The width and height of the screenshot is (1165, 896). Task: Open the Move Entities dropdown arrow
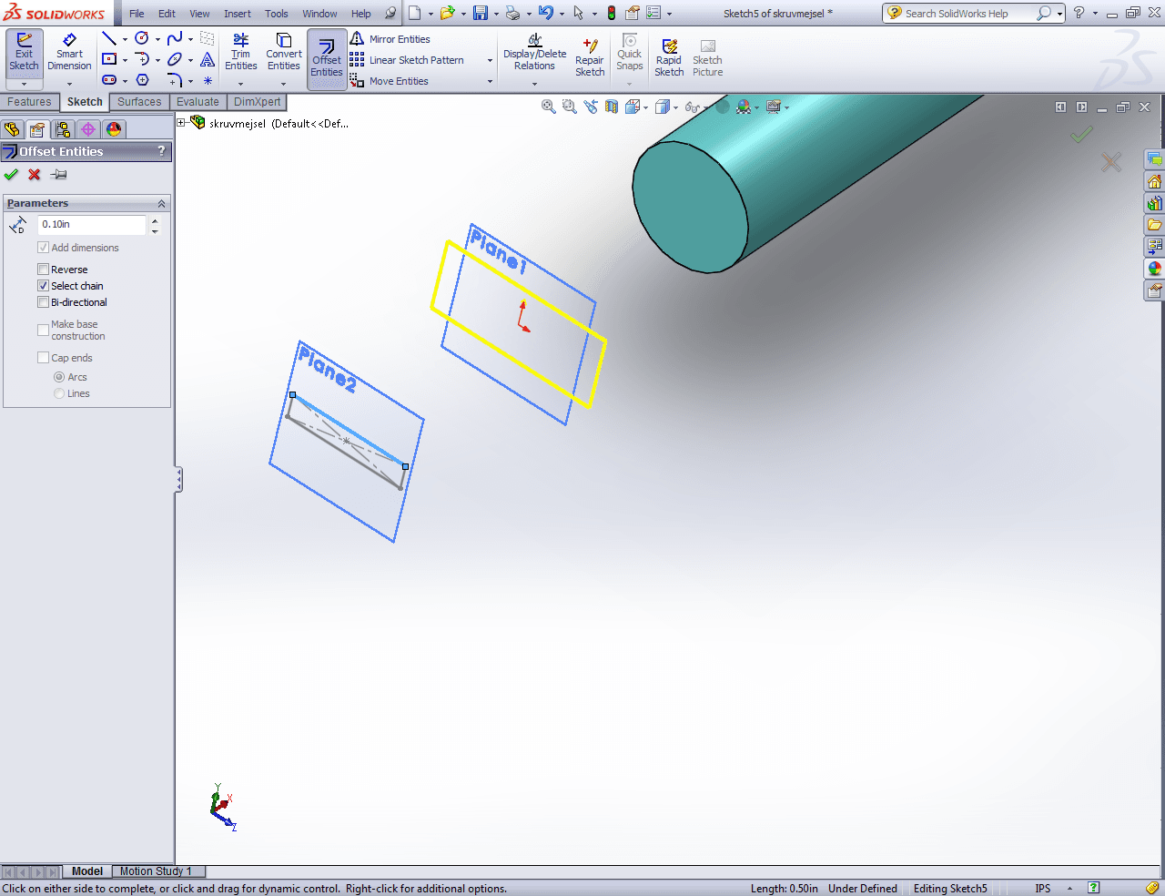click(490, 81)
